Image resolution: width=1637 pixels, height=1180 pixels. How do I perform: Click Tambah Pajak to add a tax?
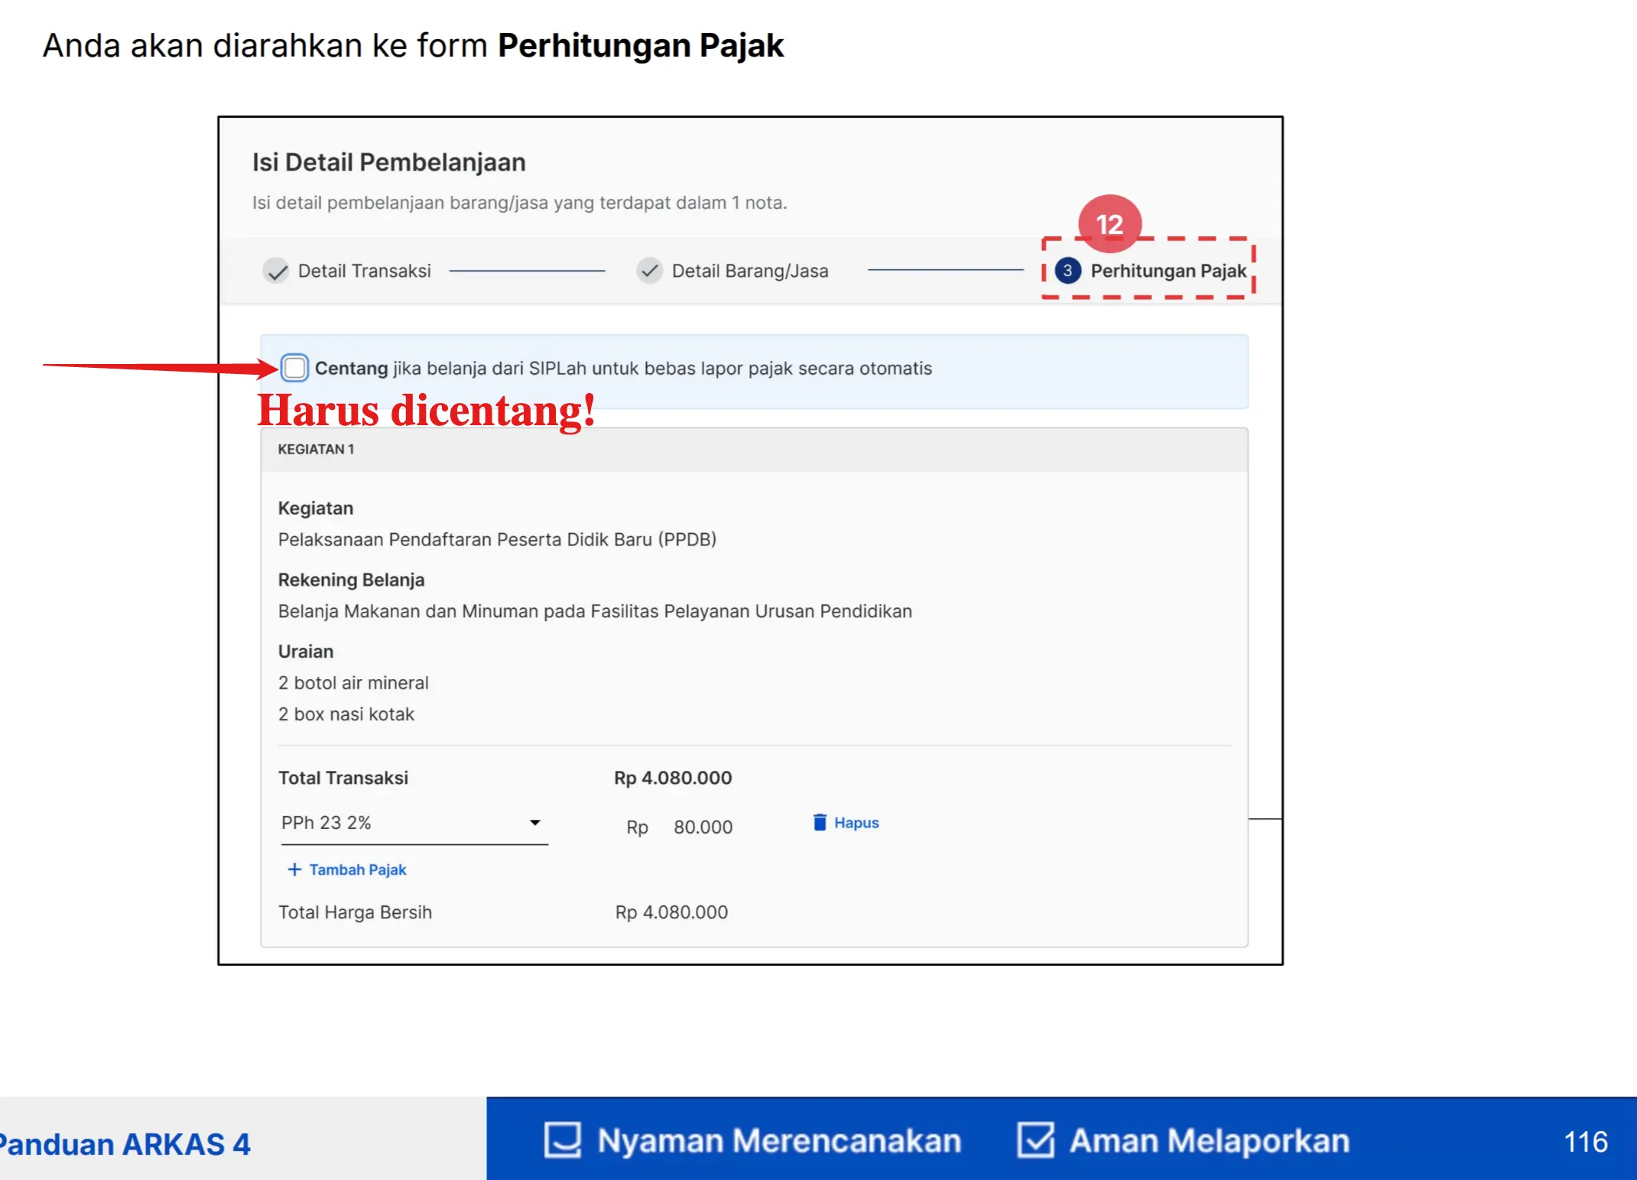(x=357, y=870)
